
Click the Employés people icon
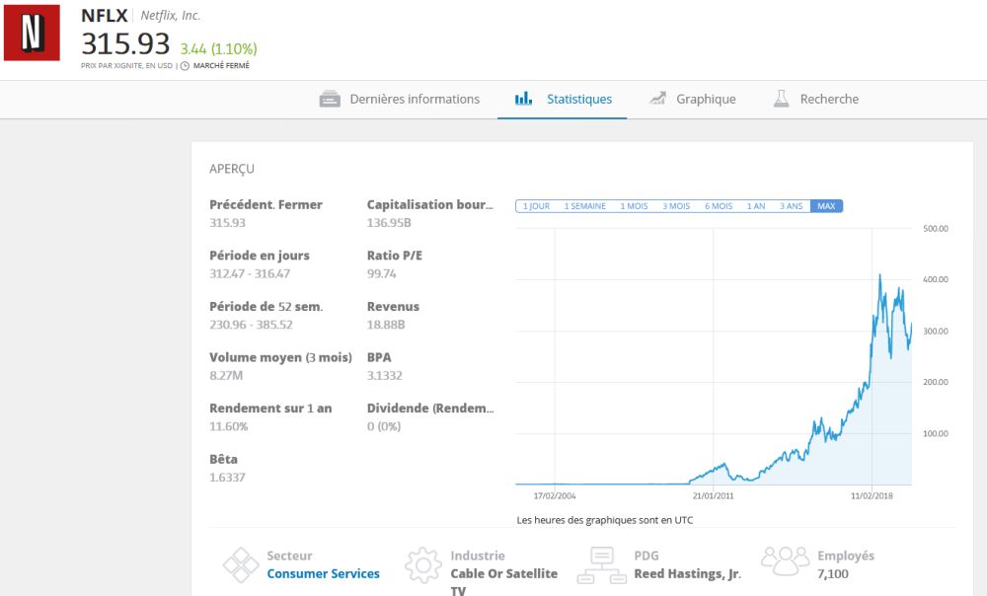coord(786,560)
